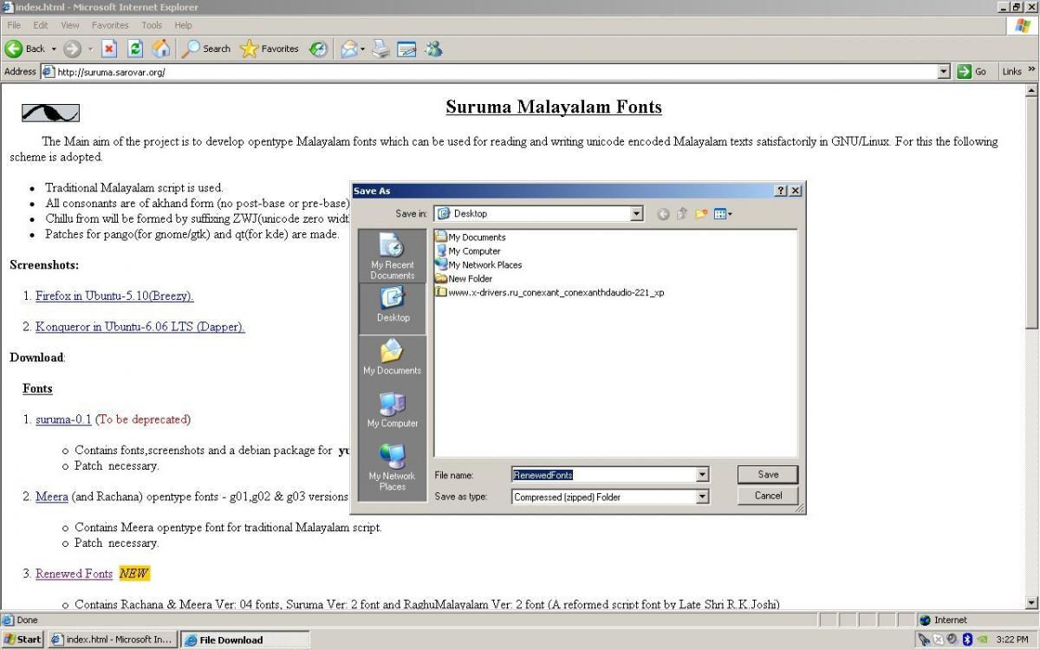
Task: Open the Back button history dropdown arrow
Action: [54, 49]
